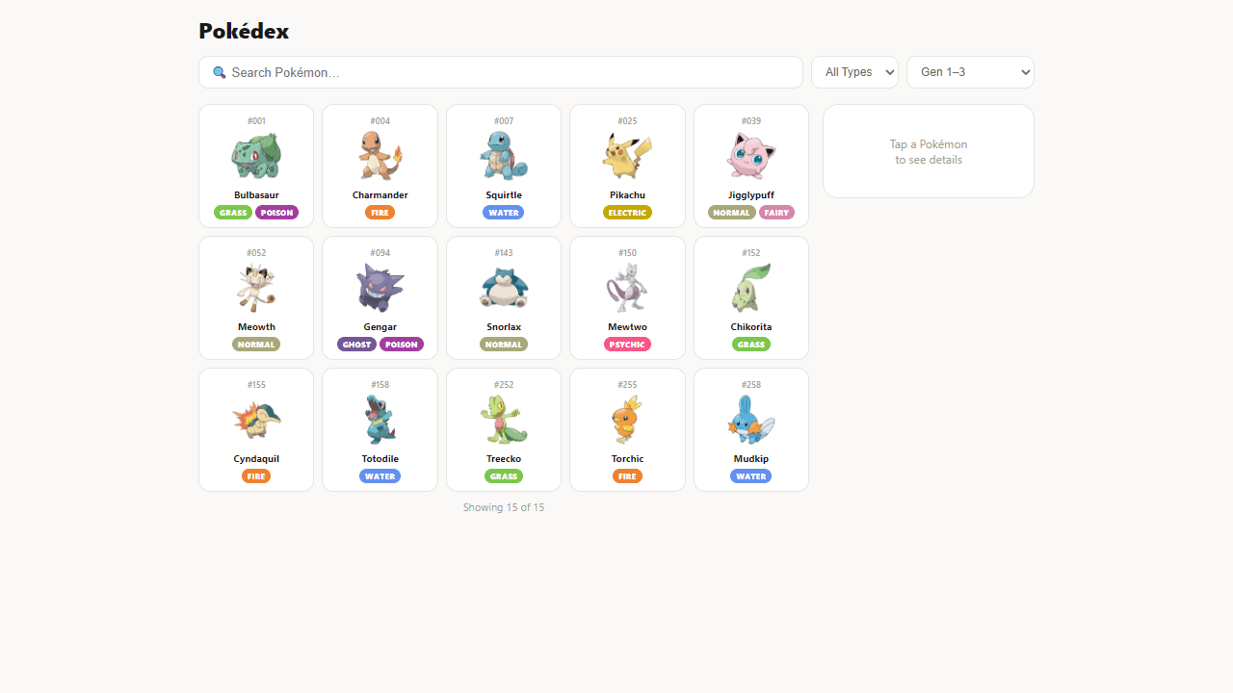The image size is (1233, 693).
Task: Open the Jigglypuff sprite image
Action: point(751,156)
